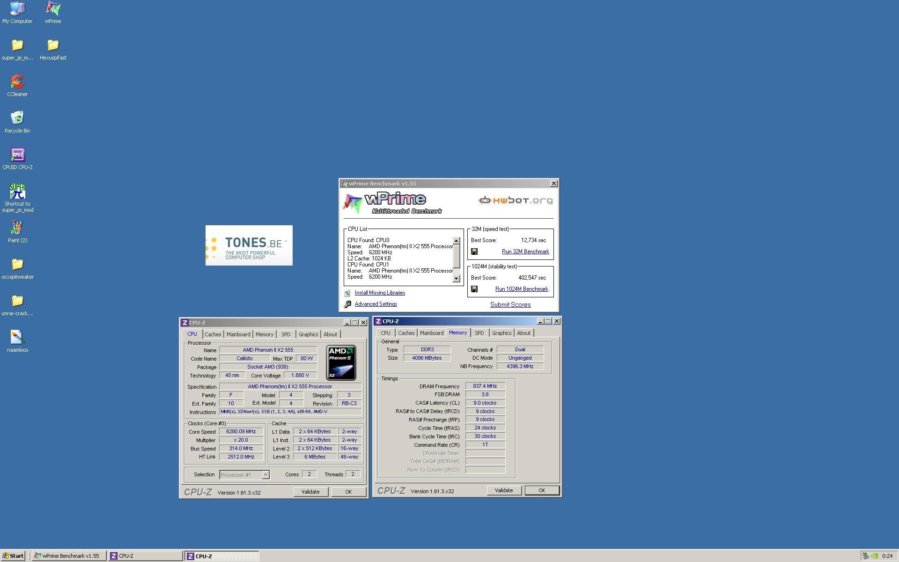Click the wPrime logo icon in benchmark window

tap(353, 203)
